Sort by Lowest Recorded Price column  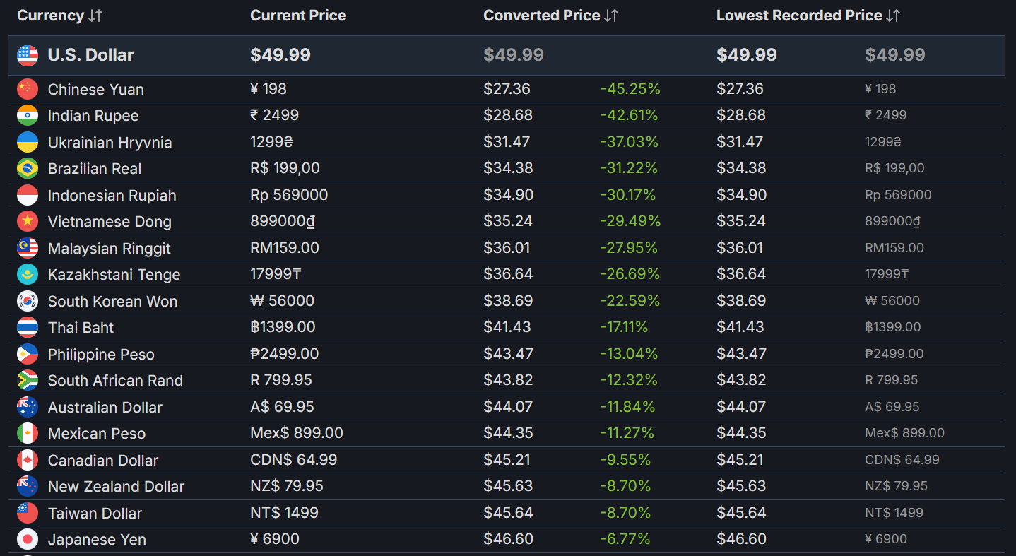808,16
